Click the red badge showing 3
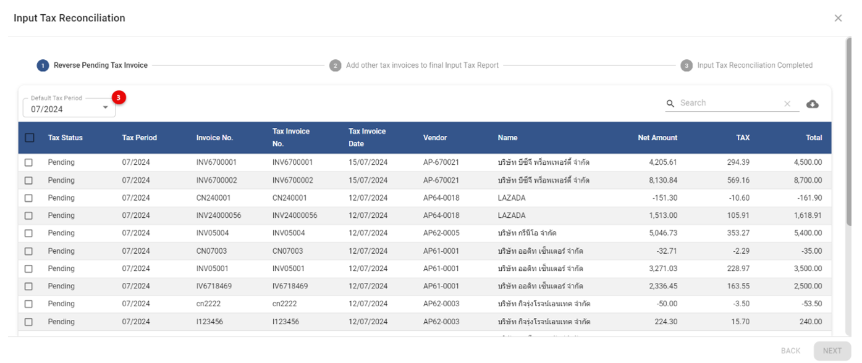 click(x=119, y=98)
